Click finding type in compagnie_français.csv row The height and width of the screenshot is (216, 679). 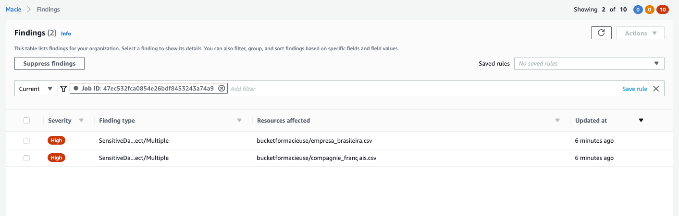tap(134, 158)
